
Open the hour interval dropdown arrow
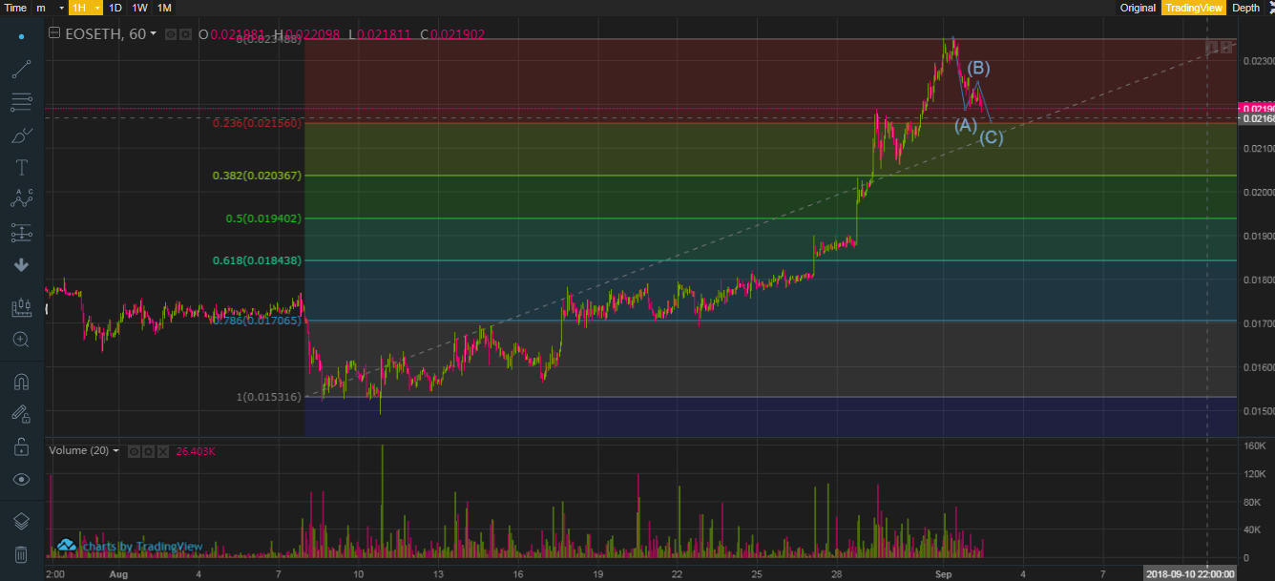coord(97,8)
